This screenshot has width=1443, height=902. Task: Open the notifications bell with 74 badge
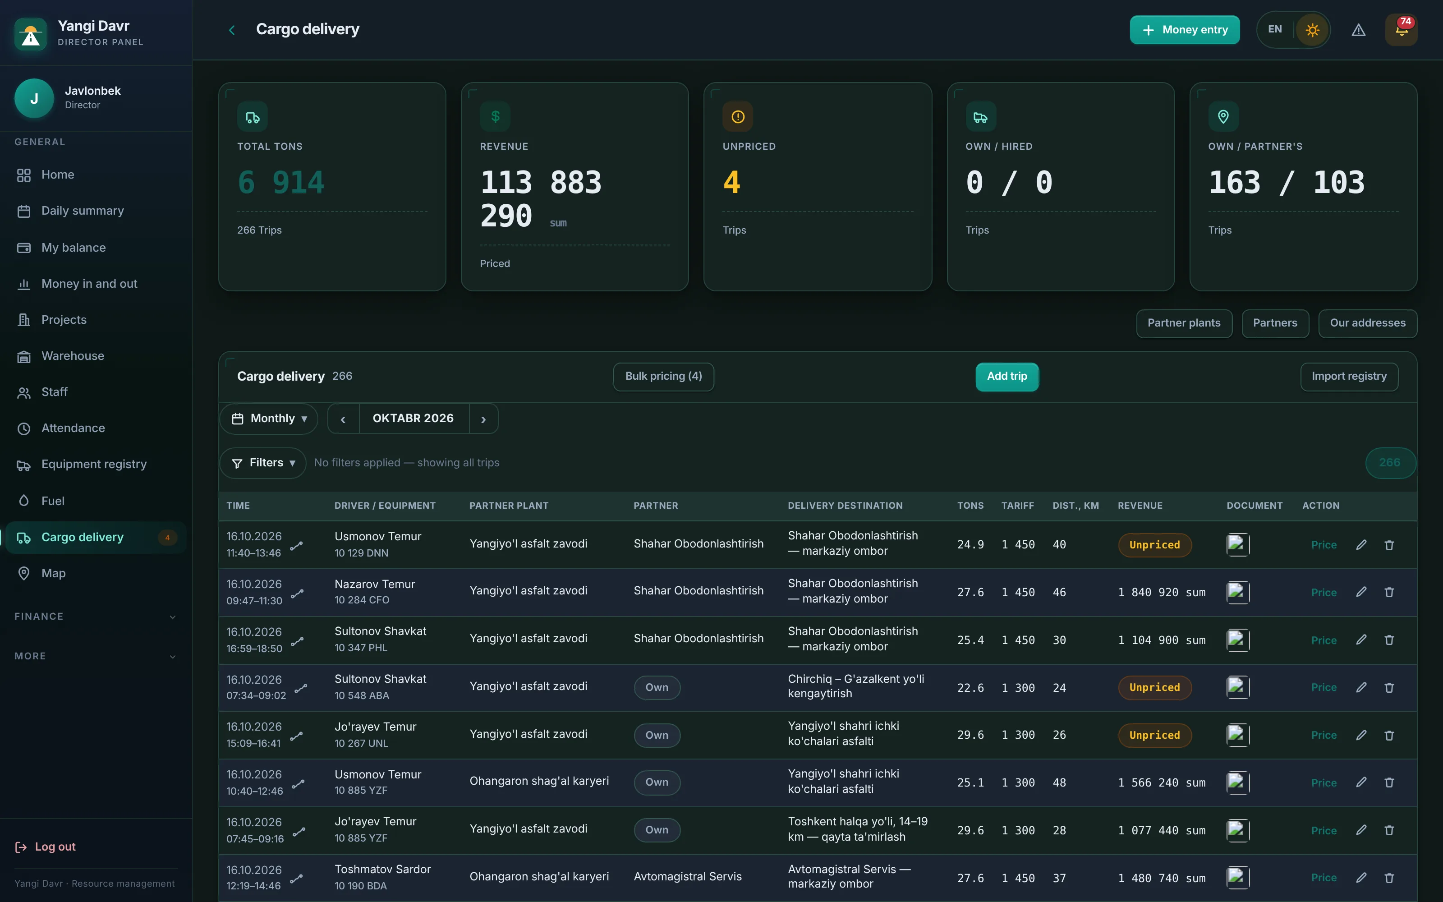tap(1401, 30)
